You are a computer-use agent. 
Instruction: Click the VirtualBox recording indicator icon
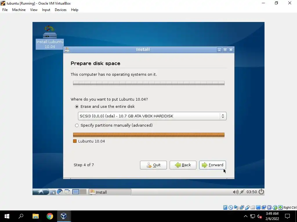(x=264, y=208)
